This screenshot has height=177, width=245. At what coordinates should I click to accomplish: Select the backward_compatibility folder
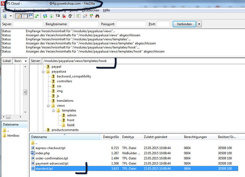(x=74, y=76)
